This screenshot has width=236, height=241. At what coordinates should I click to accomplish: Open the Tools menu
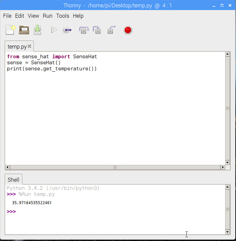(x=63, y=16)
